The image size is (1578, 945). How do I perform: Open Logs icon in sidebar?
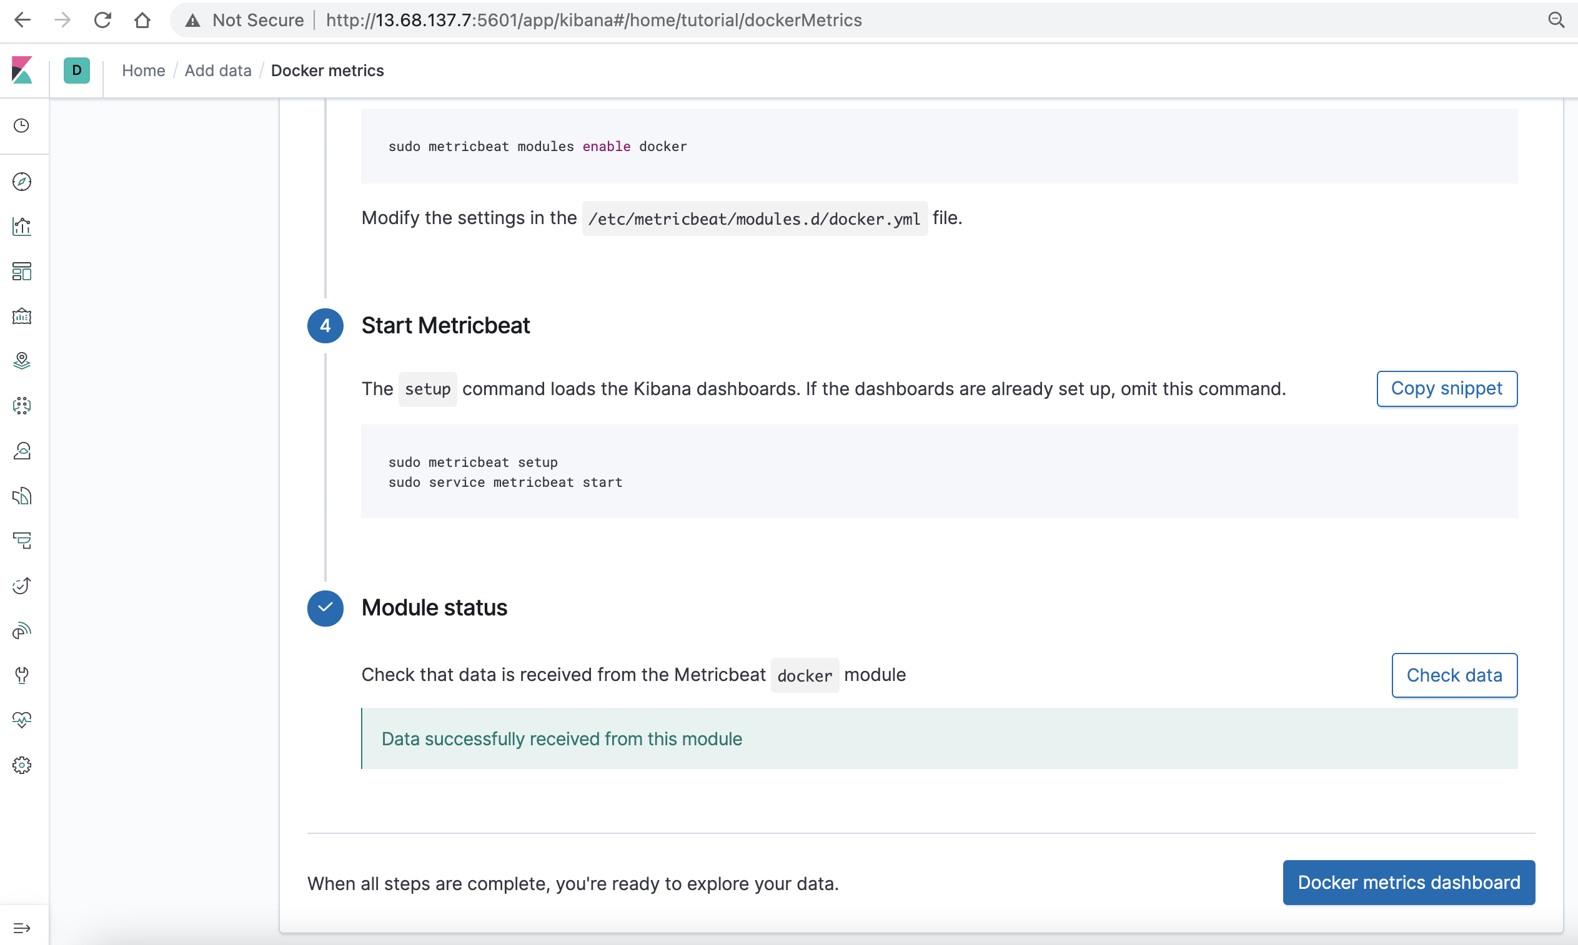coord(22,496)
